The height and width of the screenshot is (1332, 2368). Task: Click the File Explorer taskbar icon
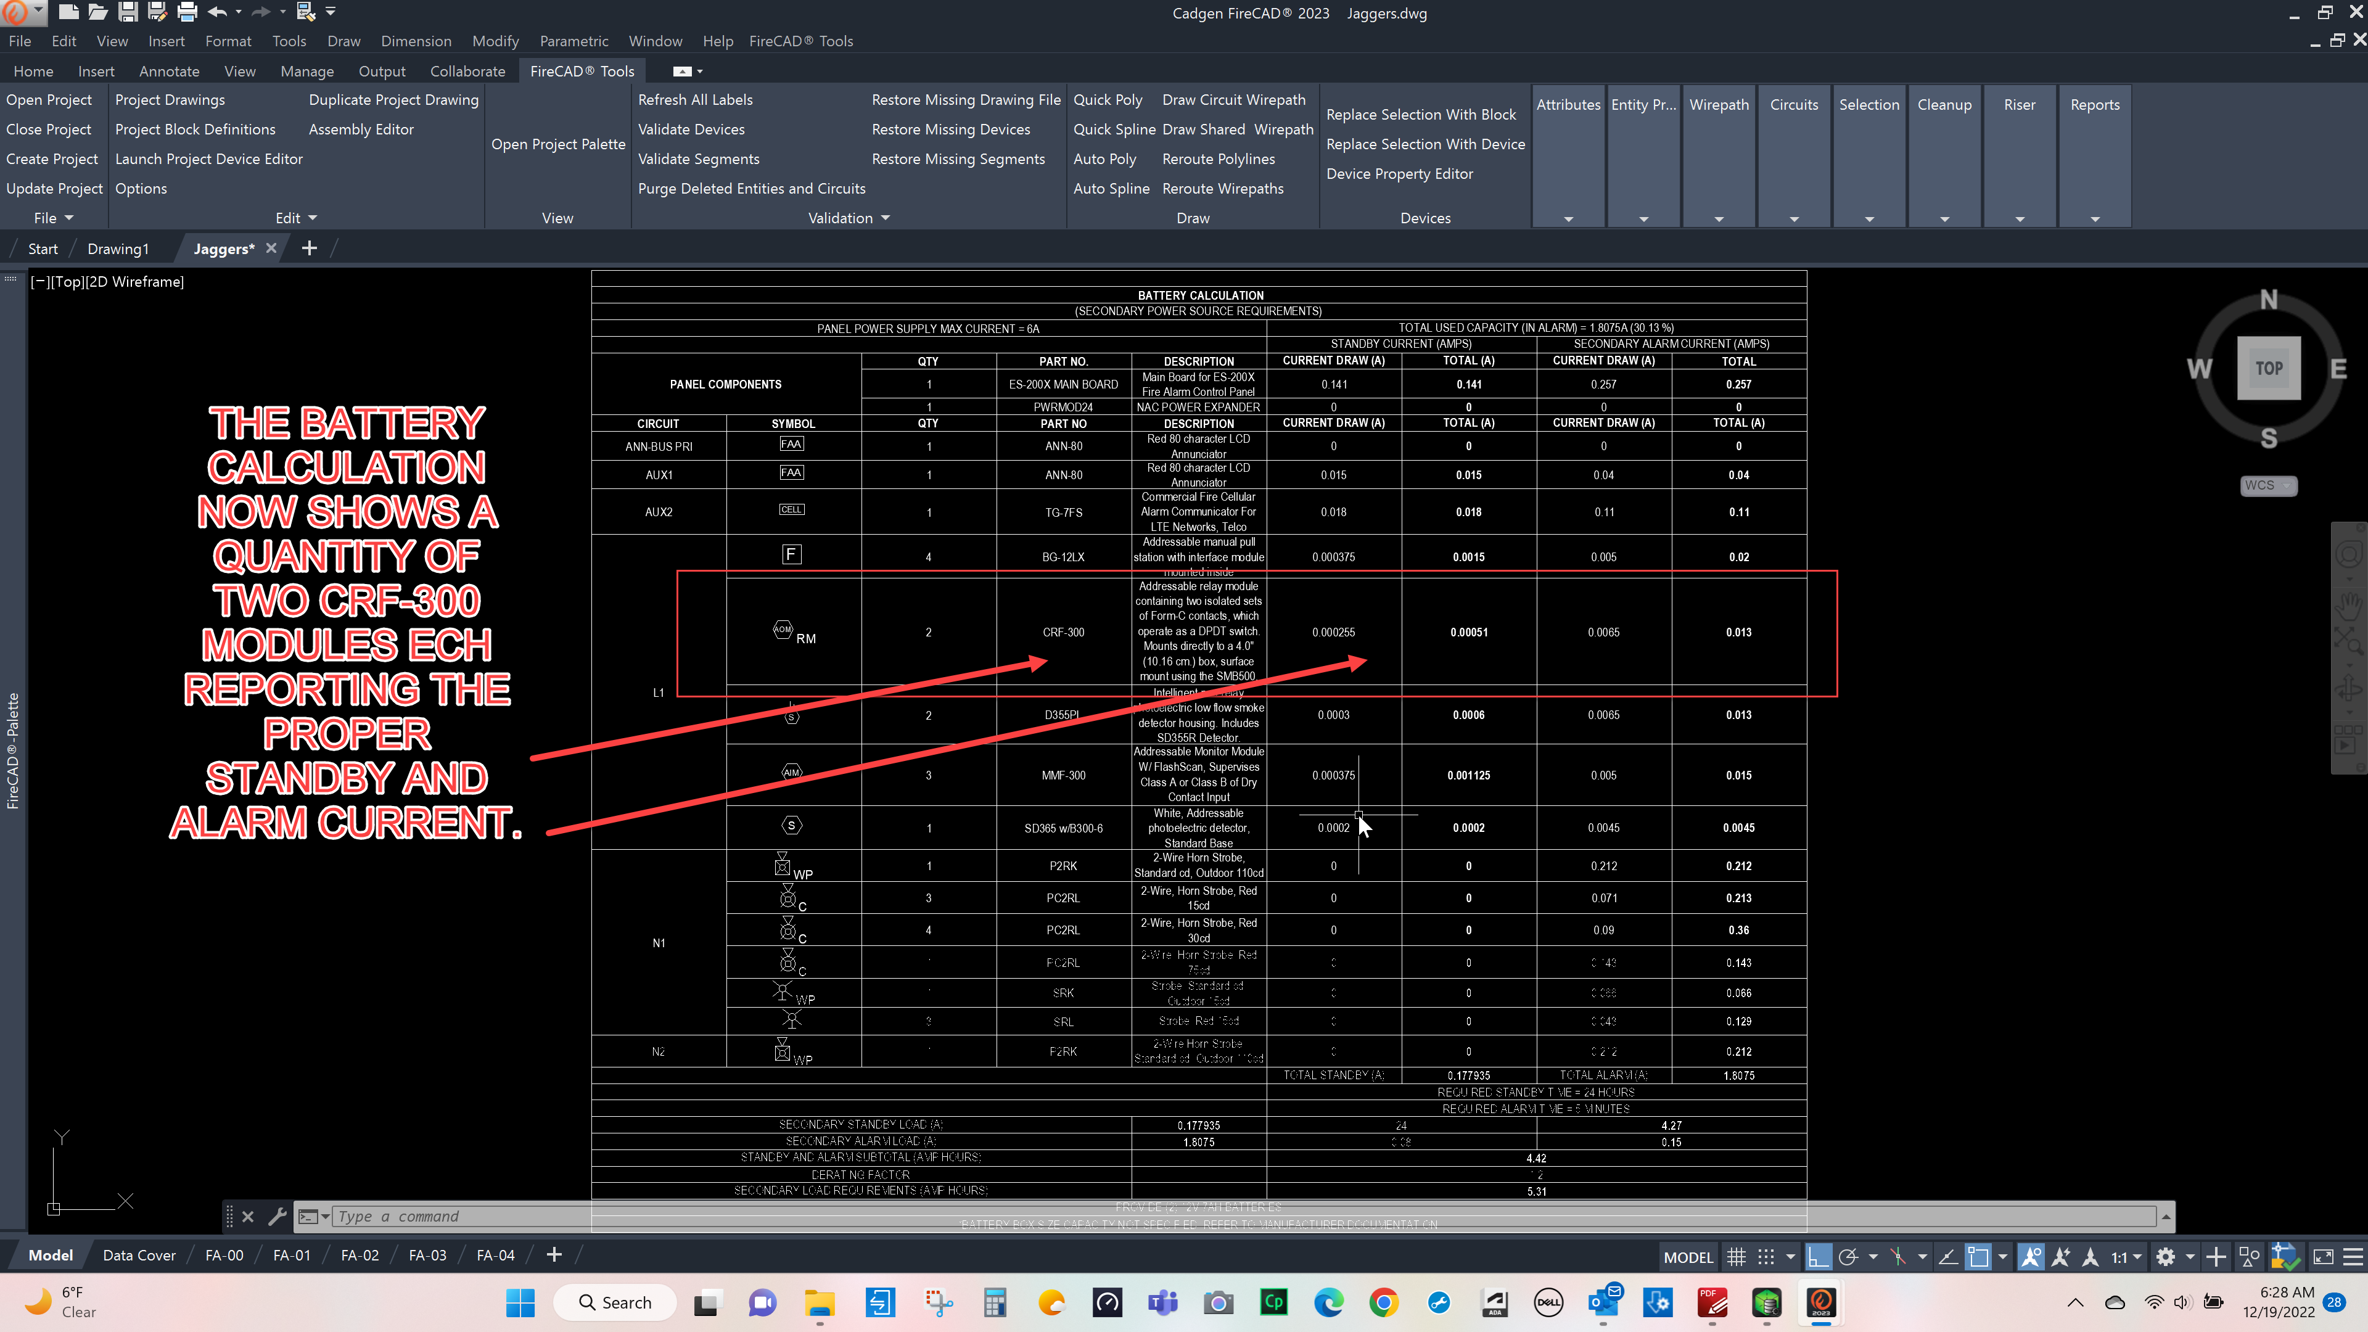pyautogui.click(x=819, y=1302)
